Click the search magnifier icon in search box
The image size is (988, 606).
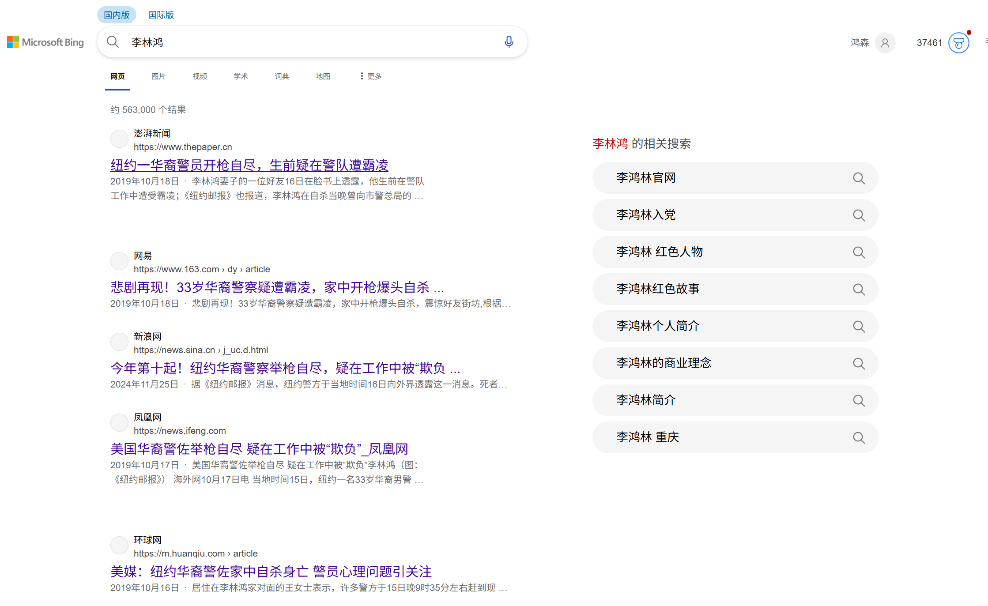pos(113,42)
